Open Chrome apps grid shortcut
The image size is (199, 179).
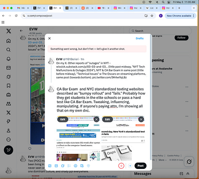(3, 22)
